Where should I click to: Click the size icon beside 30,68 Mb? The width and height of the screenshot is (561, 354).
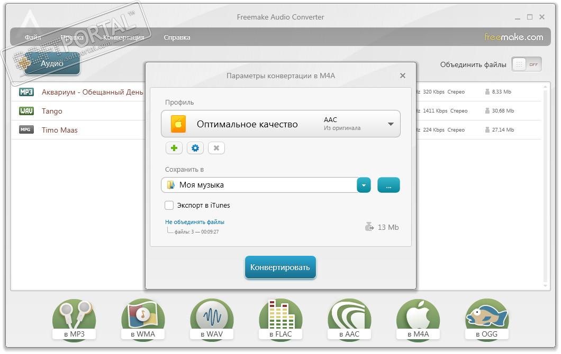(487, 111)
